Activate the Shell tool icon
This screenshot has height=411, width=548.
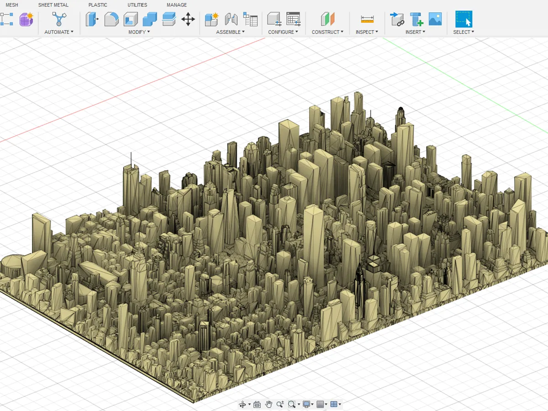tap(131, 19)
